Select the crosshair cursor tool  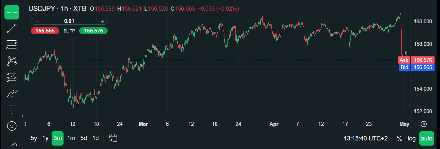(12, 12)
